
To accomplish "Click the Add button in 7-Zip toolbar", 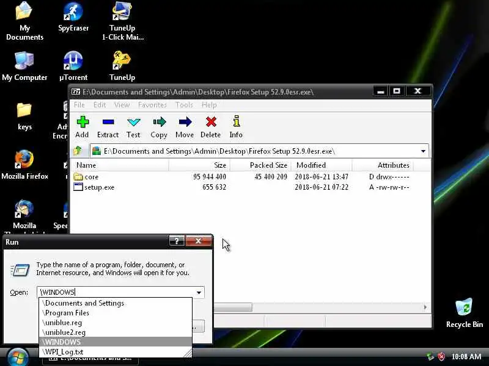I will click(83, 127).
